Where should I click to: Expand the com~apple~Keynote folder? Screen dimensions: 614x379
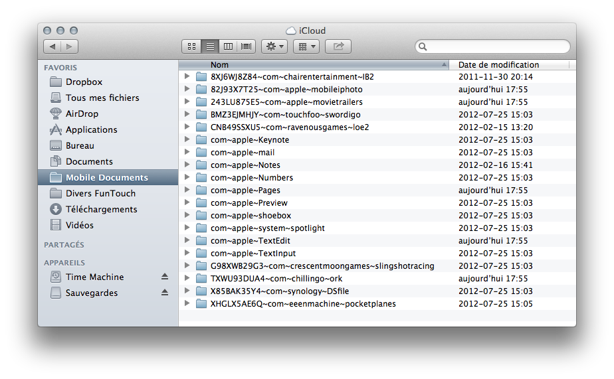coord(187,139)
